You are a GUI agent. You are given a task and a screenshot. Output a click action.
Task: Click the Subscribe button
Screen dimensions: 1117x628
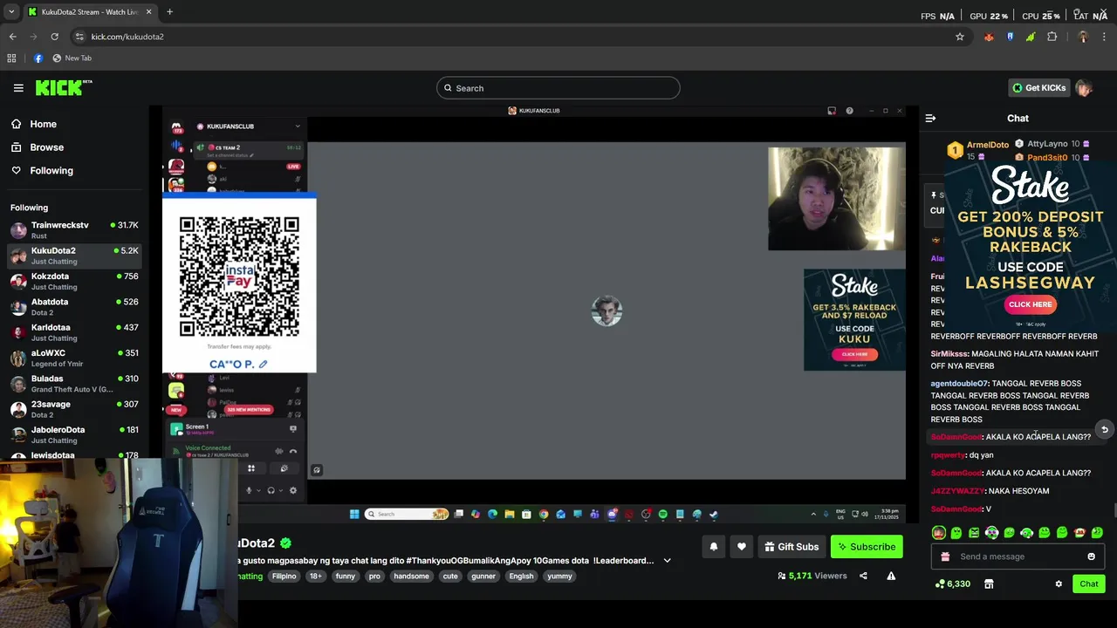(x=867, y=547)
